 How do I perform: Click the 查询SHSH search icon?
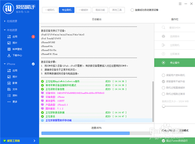(x=163, y=28)
